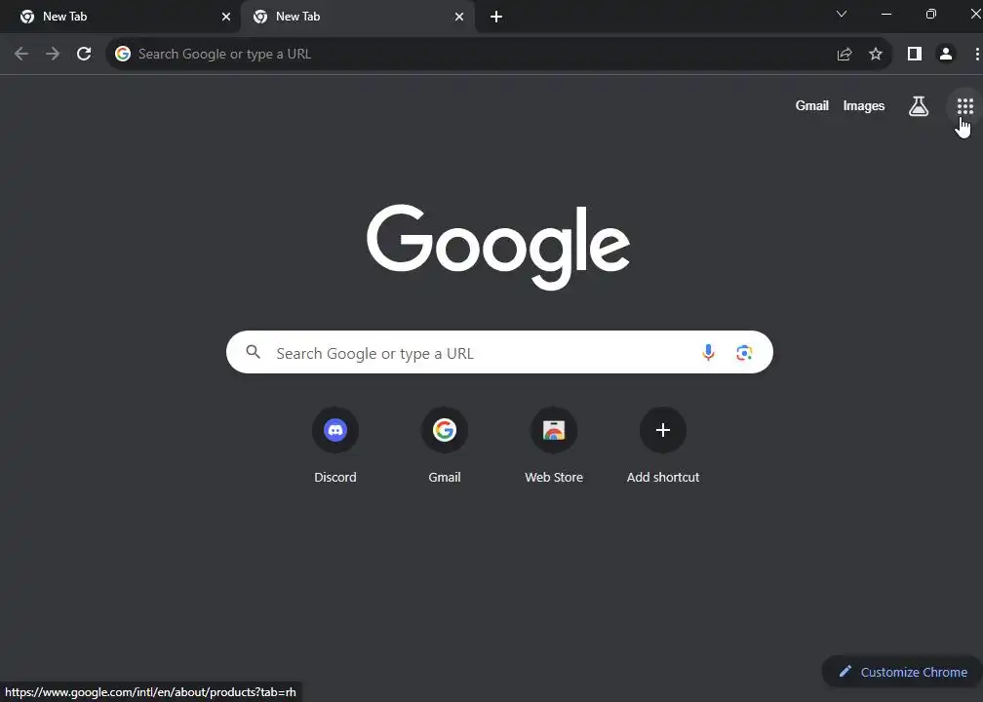This screenshot has height=702, width=983.
Task: Open the Images link at top
Action: pos(863,106)
